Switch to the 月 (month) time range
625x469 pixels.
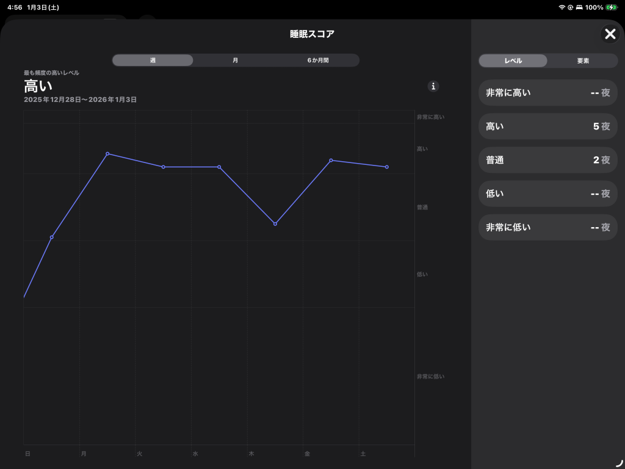[x=235, y=60]
